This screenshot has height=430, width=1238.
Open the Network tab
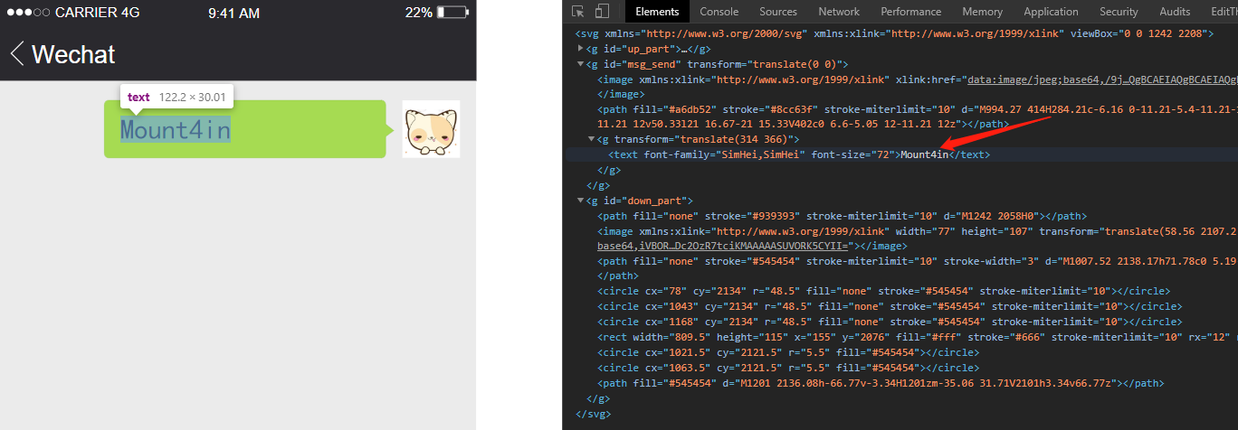(838, 12)
